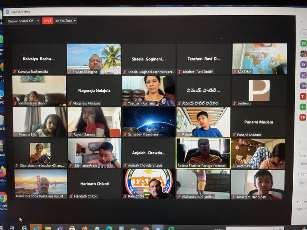Select the SV participant avatar in the sidebar

pyautogui.click(x=304, y=43)
